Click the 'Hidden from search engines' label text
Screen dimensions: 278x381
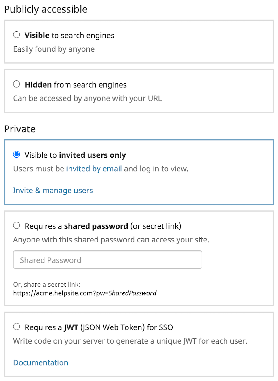click(76, 85)
